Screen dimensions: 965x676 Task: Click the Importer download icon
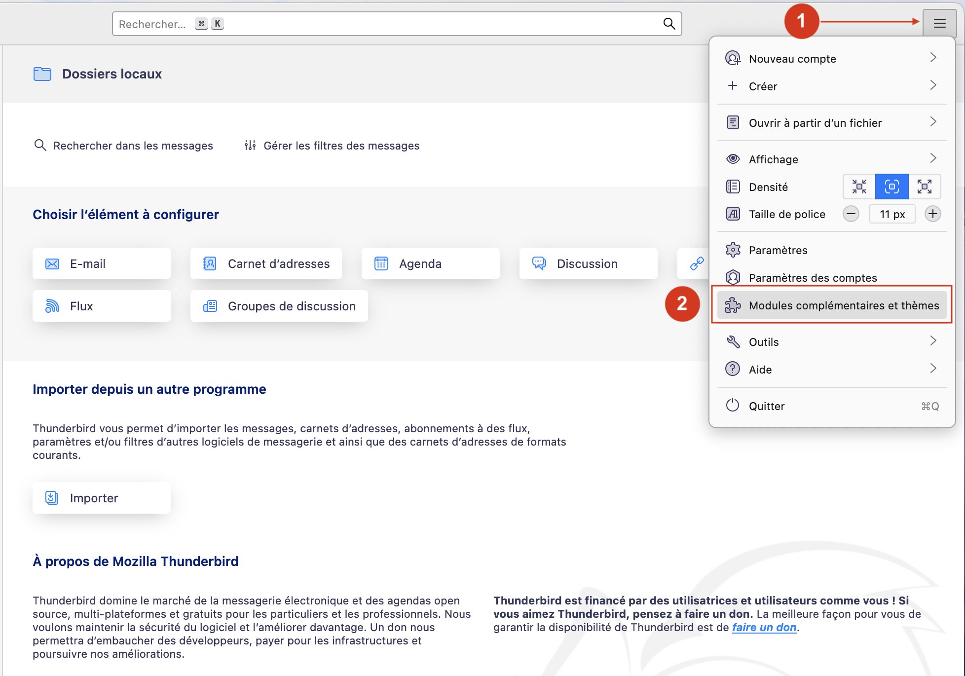(x=52, y=498)
